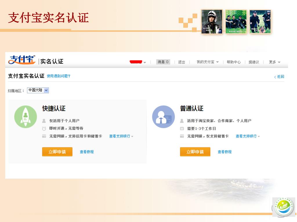Click 使用遇到问题? help link

(59, 76)
